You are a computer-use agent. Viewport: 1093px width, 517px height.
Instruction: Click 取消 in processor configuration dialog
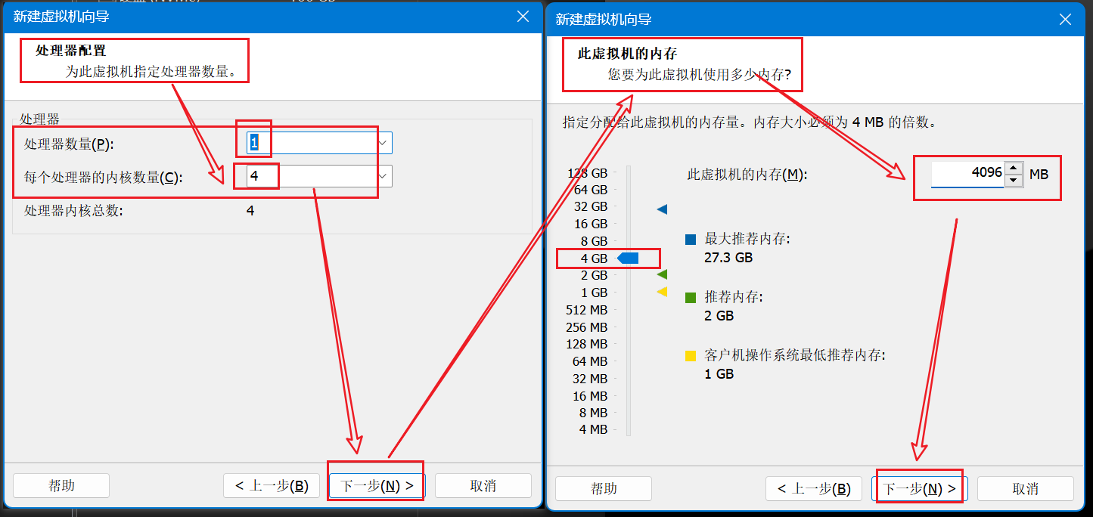pyautogui.click(x=483, y=485)
